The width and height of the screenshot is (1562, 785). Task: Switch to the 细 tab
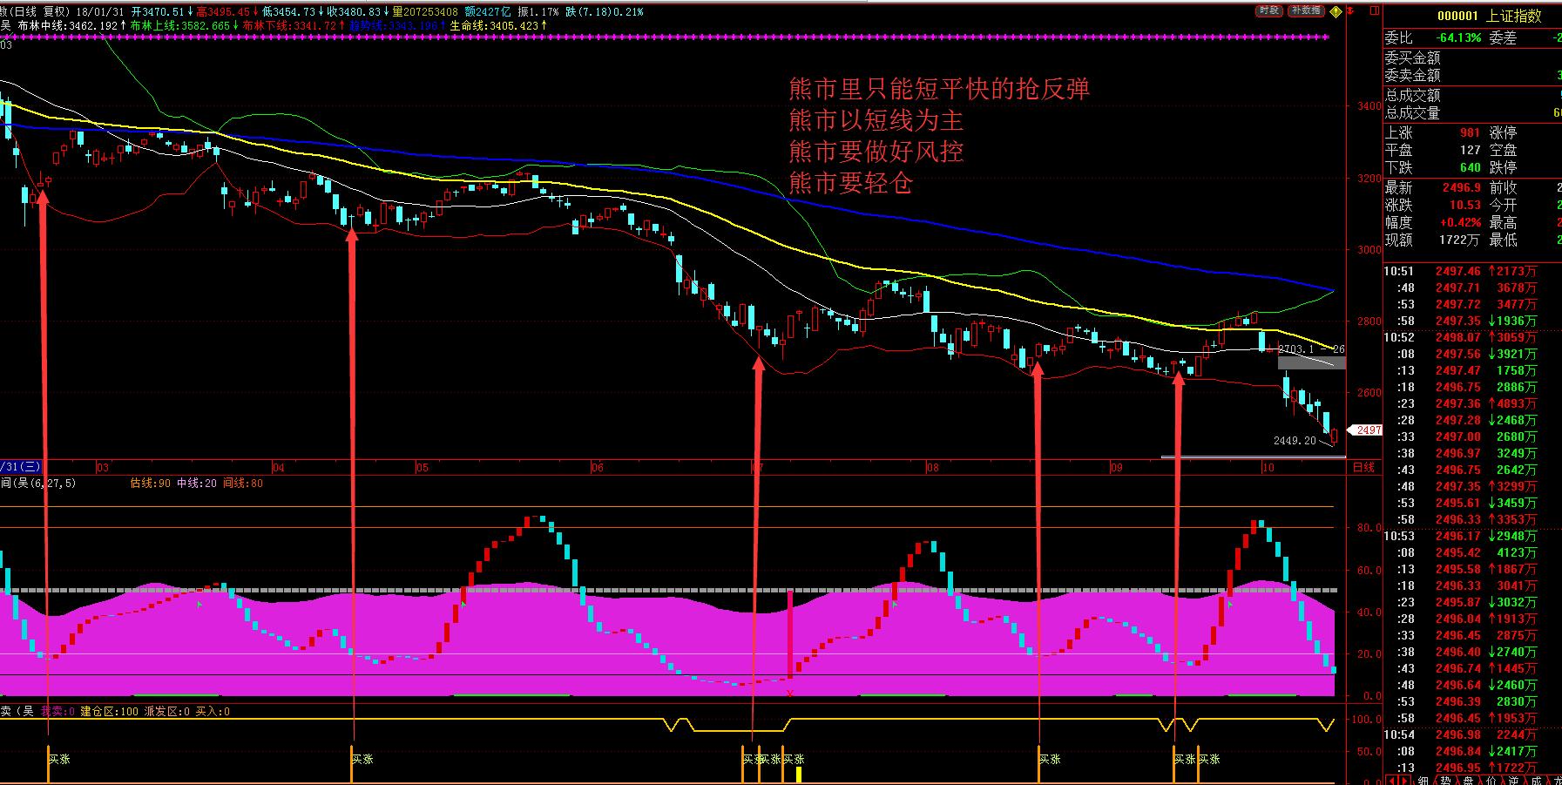[x=1423, y=780]
